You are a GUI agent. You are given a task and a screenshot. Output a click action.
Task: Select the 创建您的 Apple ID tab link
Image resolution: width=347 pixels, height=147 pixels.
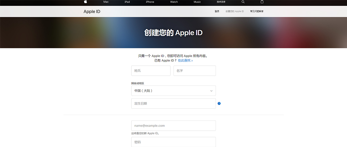tap(235, 11)
